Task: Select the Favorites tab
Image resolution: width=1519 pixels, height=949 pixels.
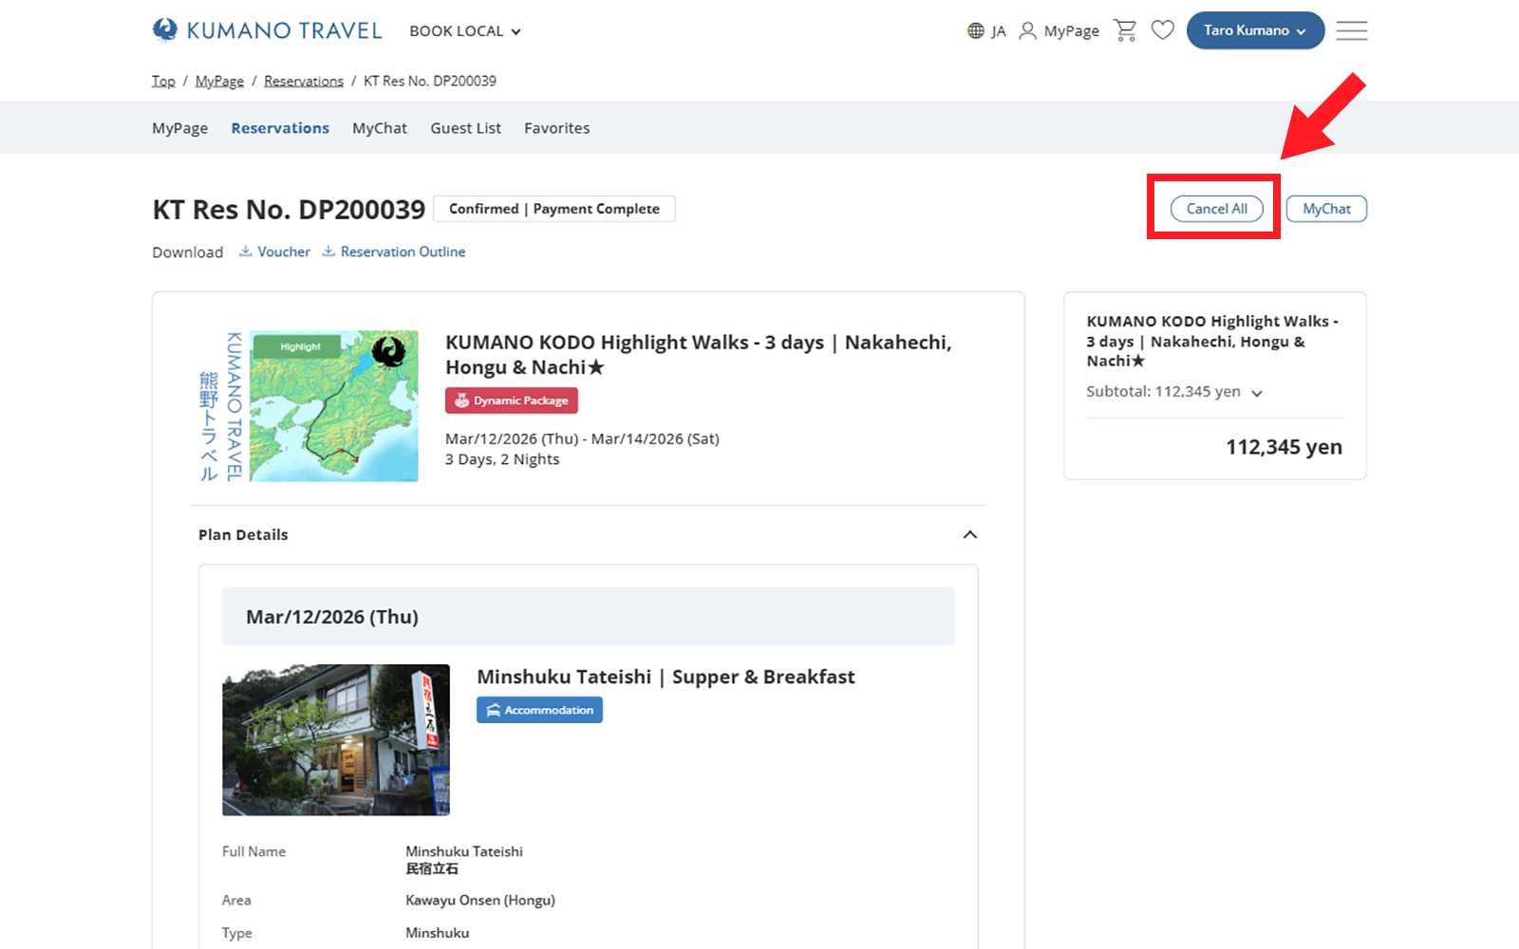Action: [556, 128]
